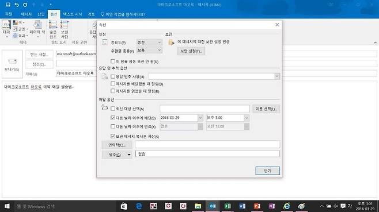
Task: Switch to the Review (검토) tab
Action: [92, 14]
